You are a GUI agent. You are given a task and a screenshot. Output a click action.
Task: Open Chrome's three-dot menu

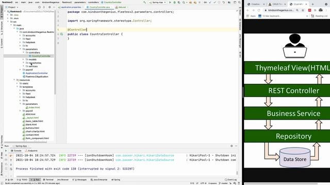pos(326,10)
